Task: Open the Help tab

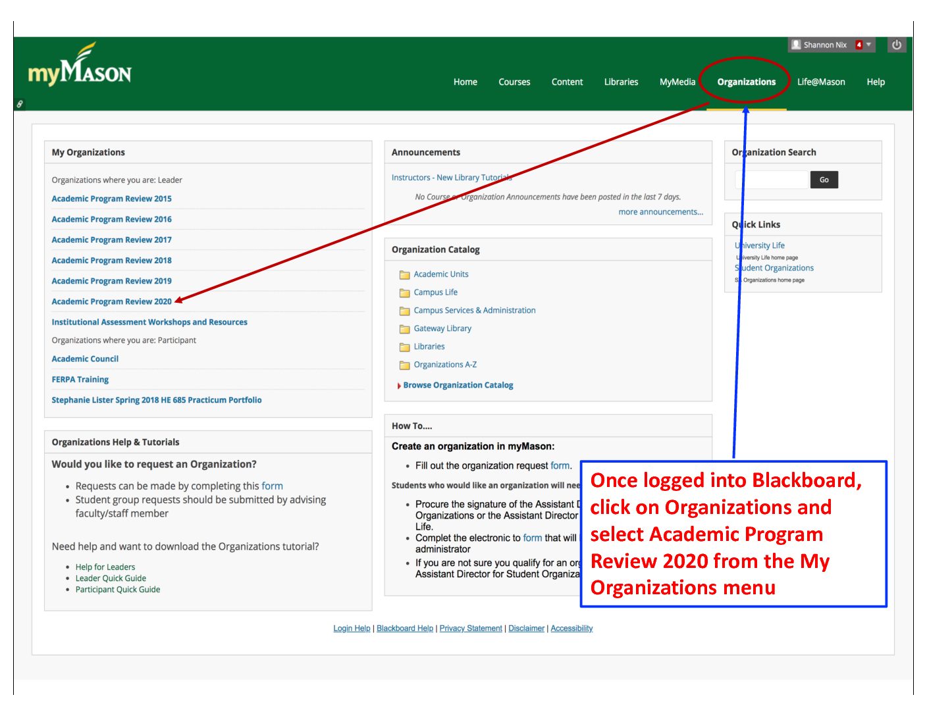Action: (876, 82)
